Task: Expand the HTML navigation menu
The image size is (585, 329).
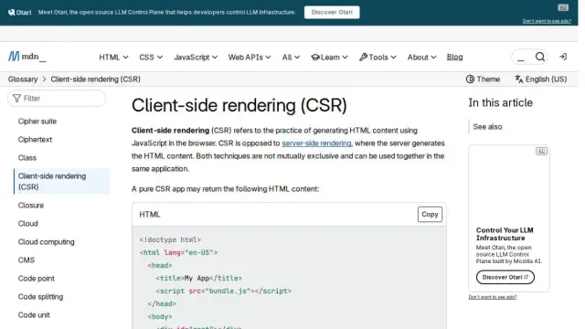Action: 113,57
